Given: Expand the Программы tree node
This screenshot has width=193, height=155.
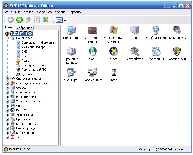Looking at the screenshot, I should (x=8, y=119).
